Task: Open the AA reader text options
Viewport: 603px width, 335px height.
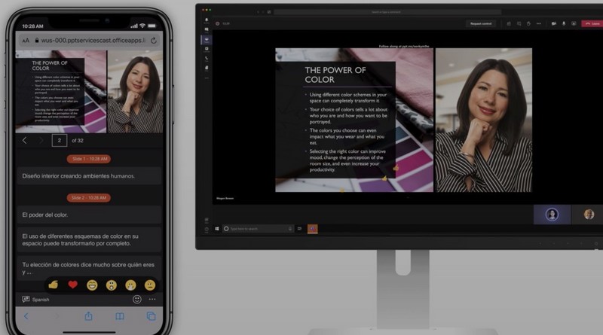Action: click(x=26, y=41)
